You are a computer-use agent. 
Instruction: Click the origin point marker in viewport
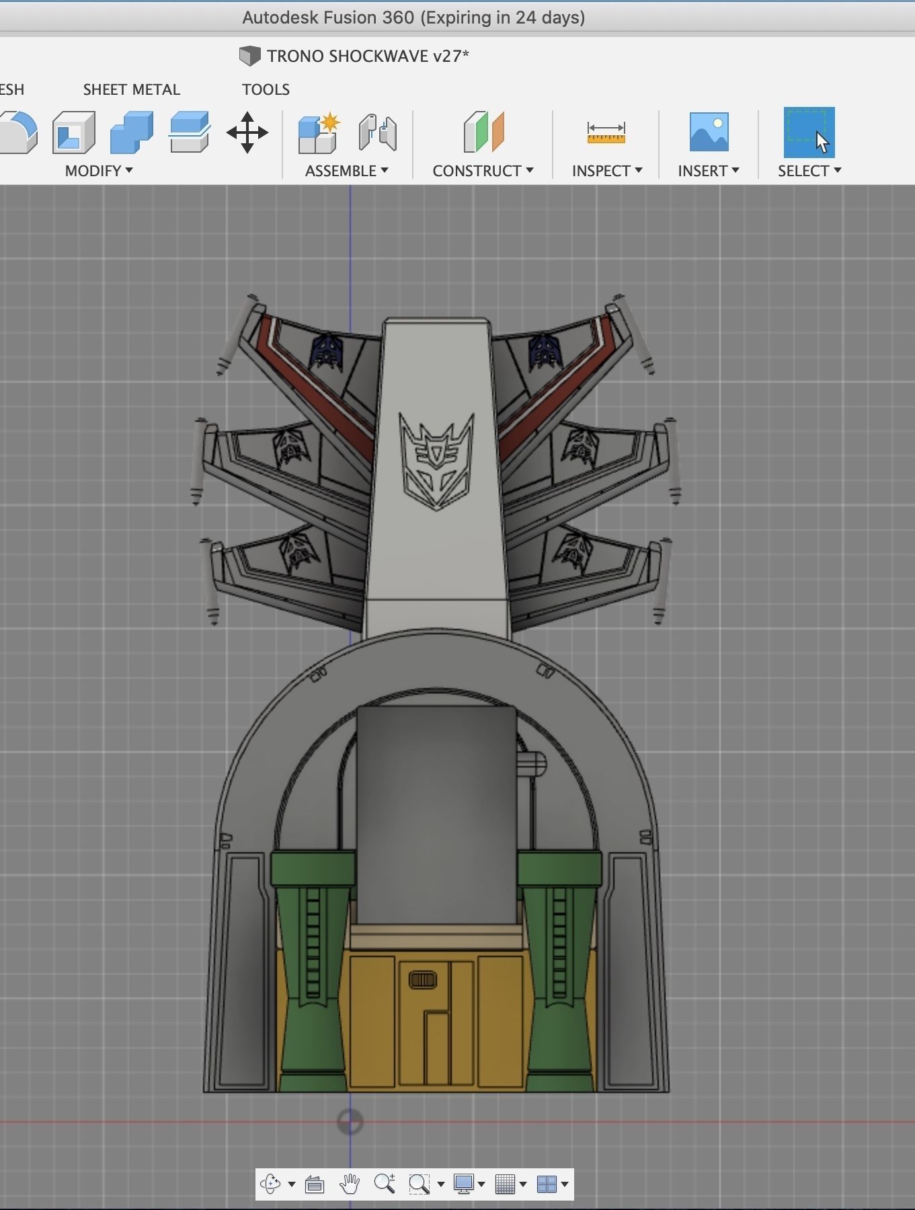pos(350,1122)
